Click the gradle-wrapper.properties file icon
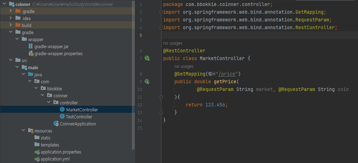Viewport: 358px width, 163px height. click(31, 54)
